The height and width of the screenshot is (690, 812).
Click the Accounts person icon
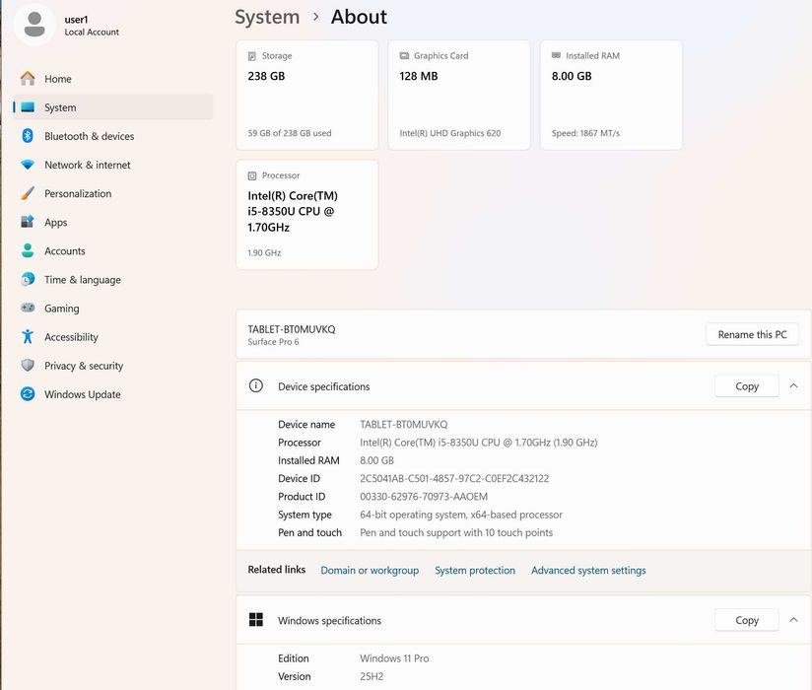click(x=28, y=250)
